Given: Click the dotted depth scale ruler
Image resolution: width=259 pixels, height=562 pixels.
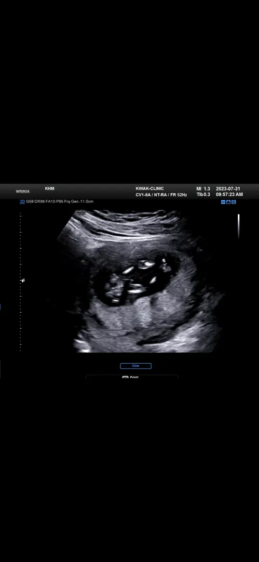Looking at the screenshot, I should [x=20, y=282].
